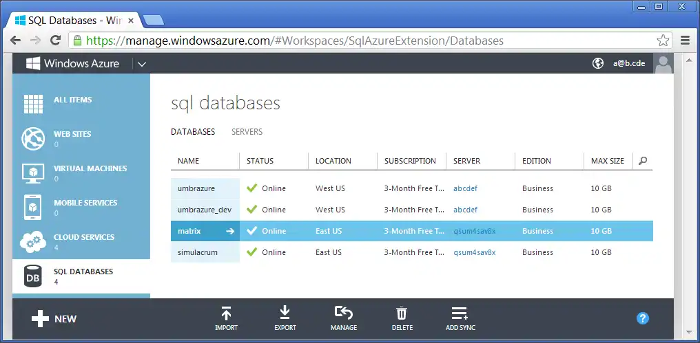The height and width of the screenshot is (343, 700).
Task: Click West US location of umbrazure_dev
Action: click(x=330, y=210)
